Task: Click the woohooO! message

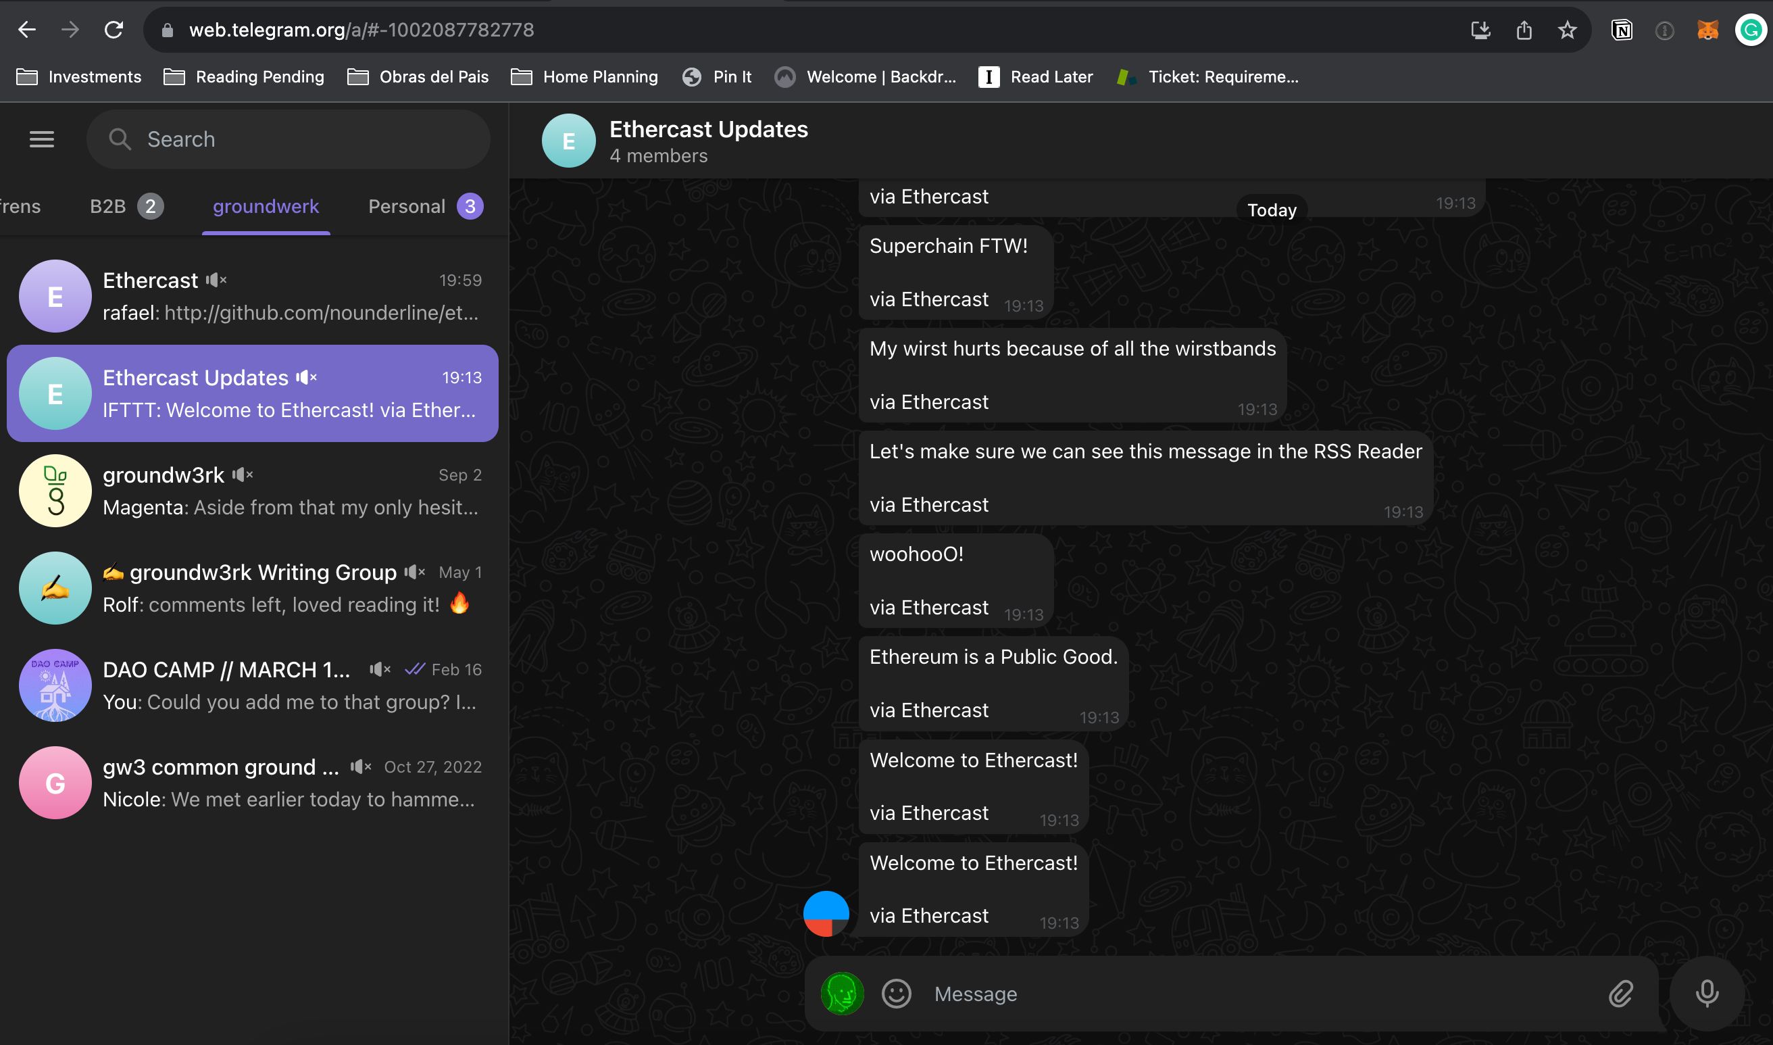Action: [956, 580]
